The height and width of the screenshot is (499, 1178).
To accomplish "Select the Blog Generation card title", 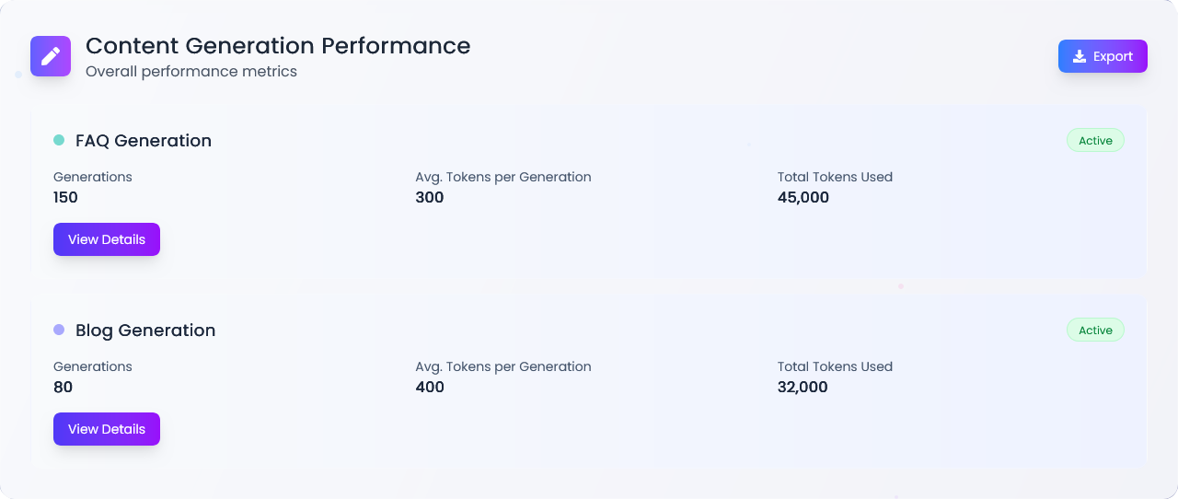I will [x=145, y=331].
